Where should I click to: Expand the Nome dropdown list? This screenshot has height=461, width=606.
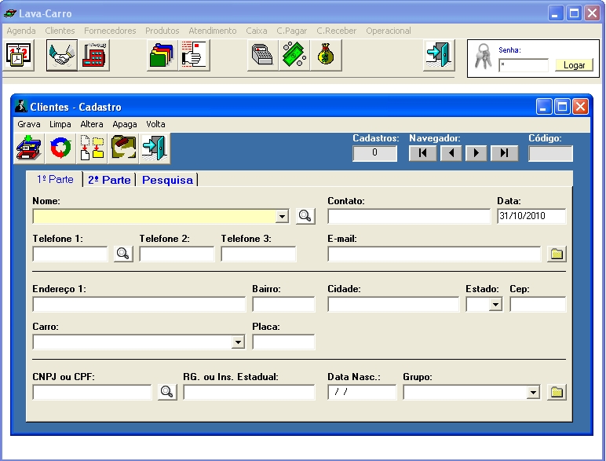click(283, 217)
